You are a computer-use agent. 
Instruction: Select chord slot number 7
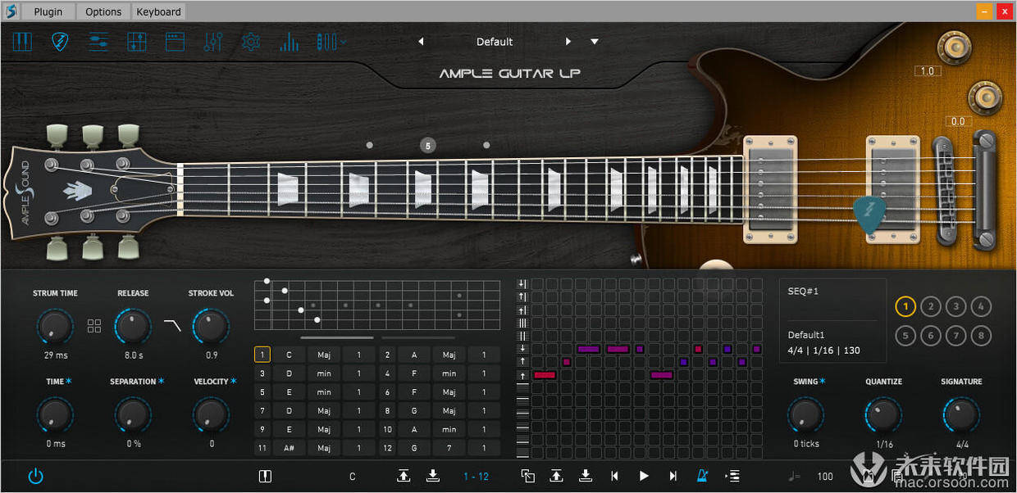tap(262, 410)
